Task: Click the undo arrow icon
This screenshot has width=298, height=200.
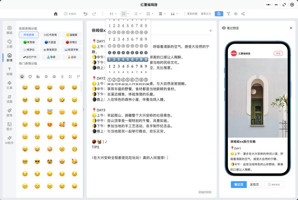Action: coord(85,14)
